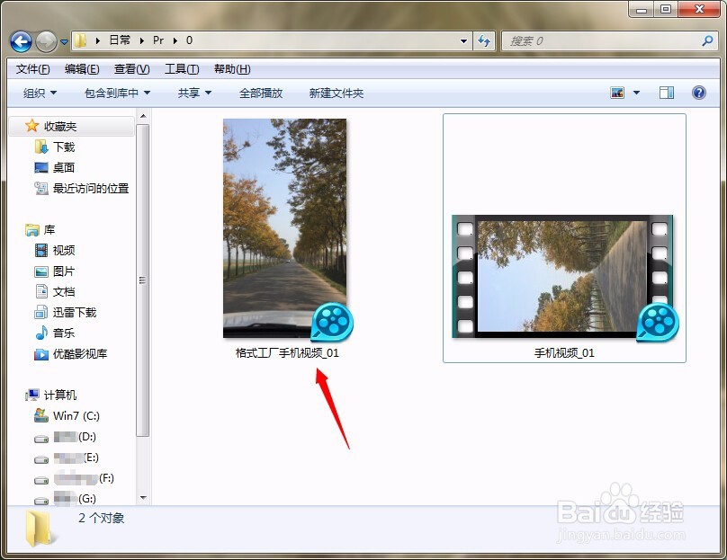Click the file name 格式工厂手机视频_01
The width and height of the screenshot is (727, 560).
click(287, 353)
